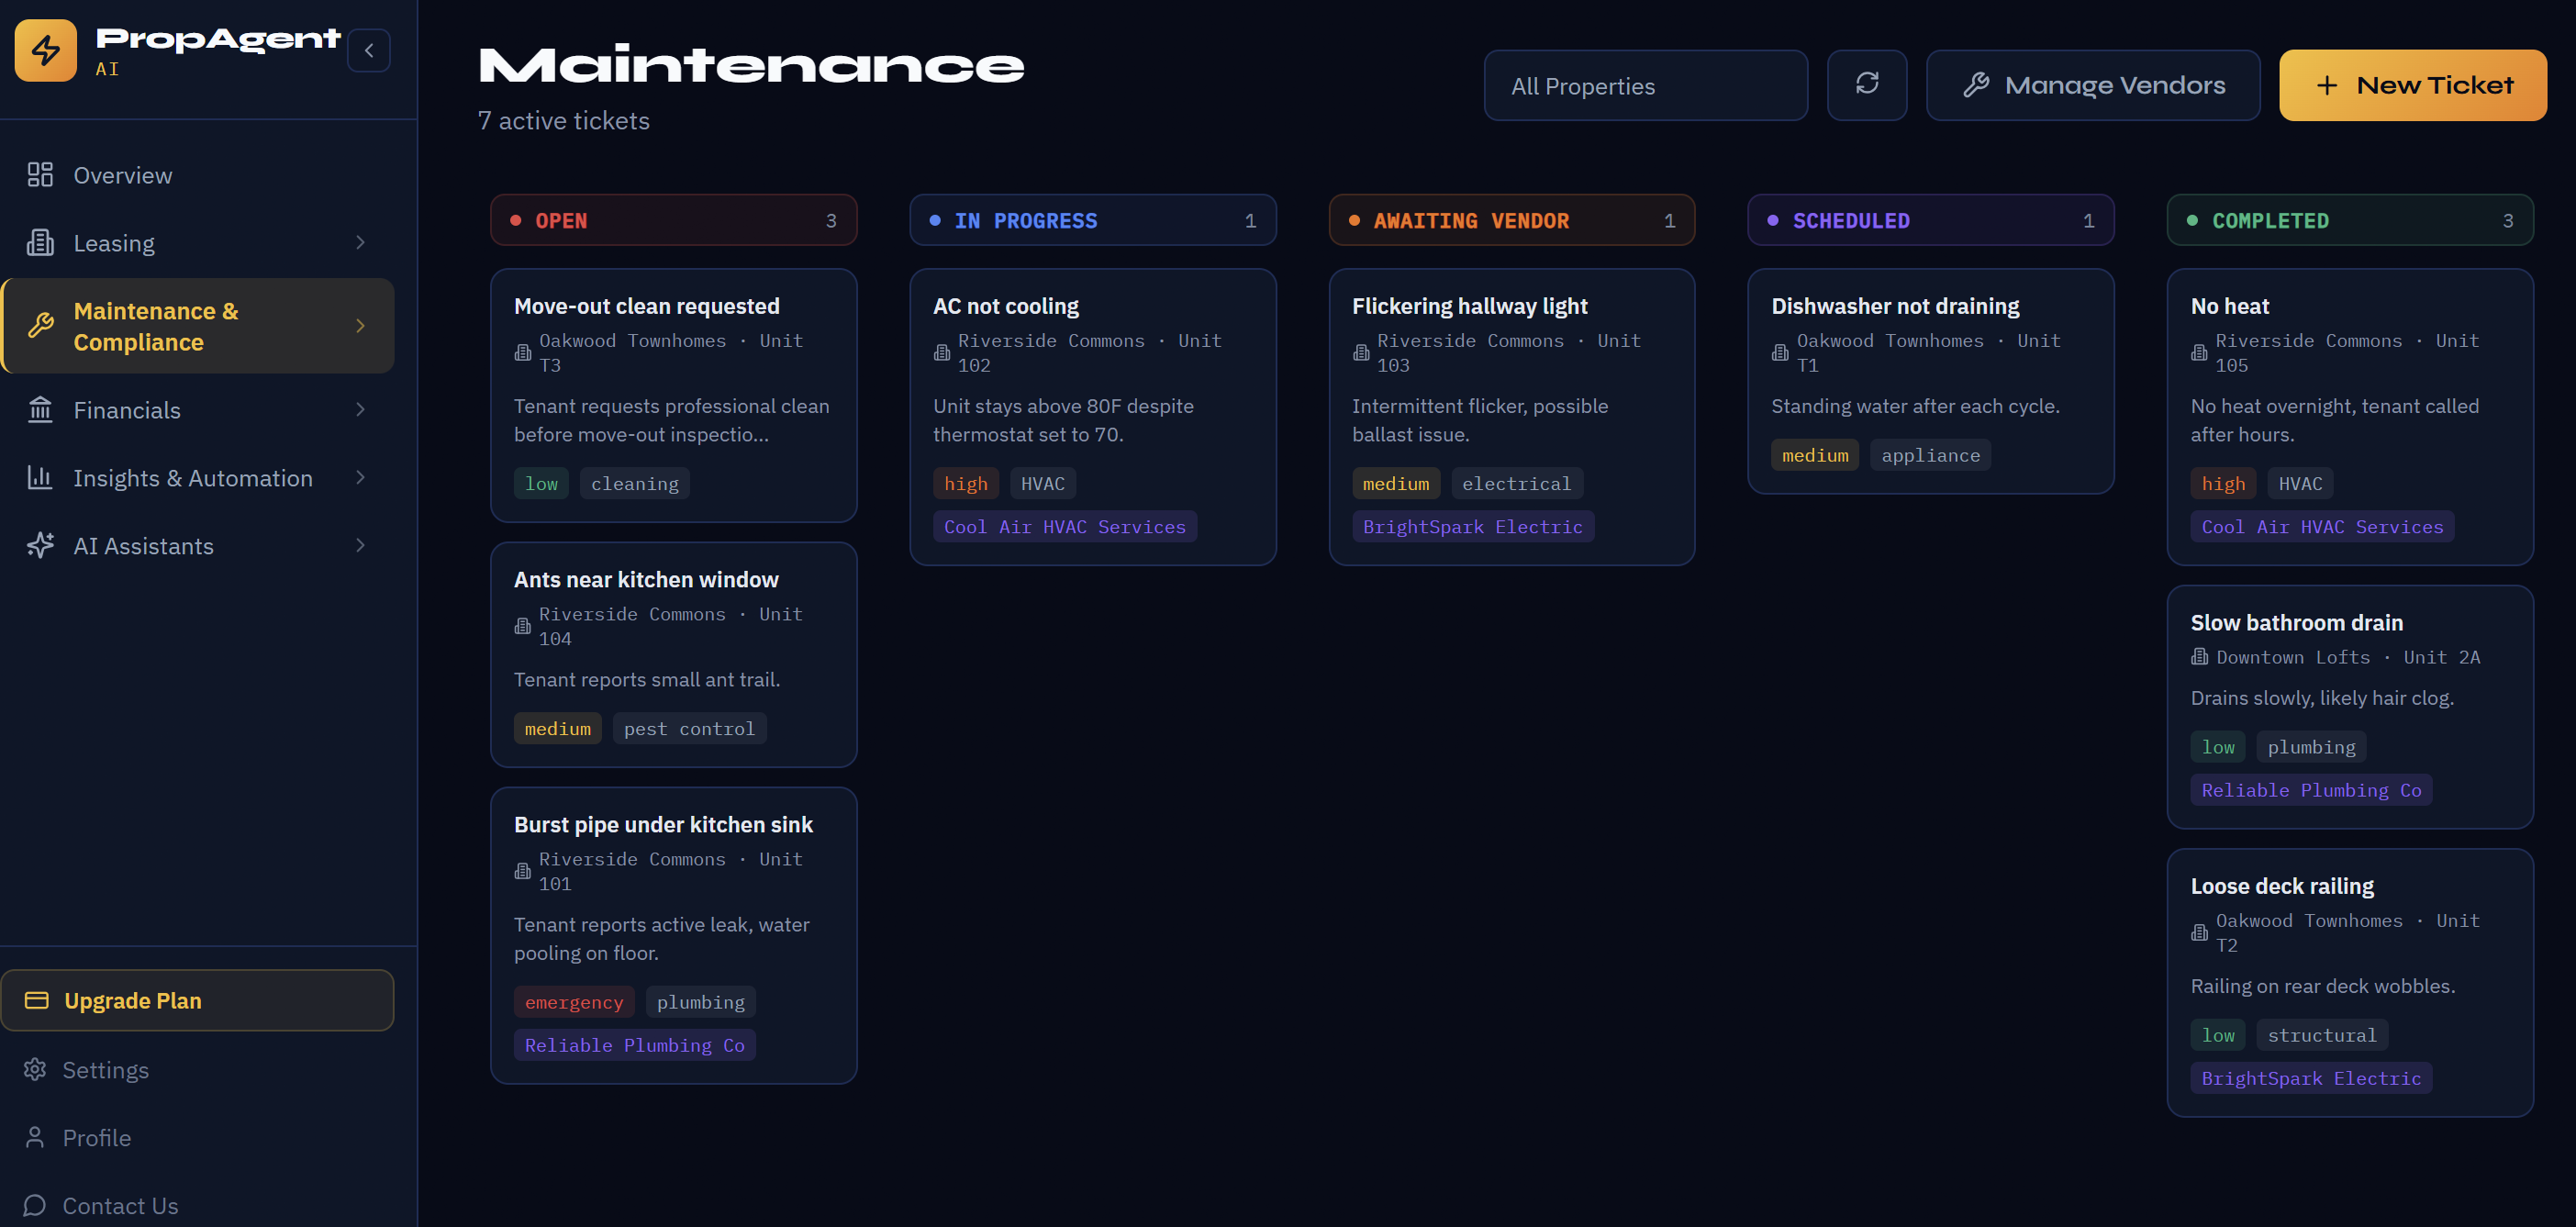Click the pest control category tag

689,729
